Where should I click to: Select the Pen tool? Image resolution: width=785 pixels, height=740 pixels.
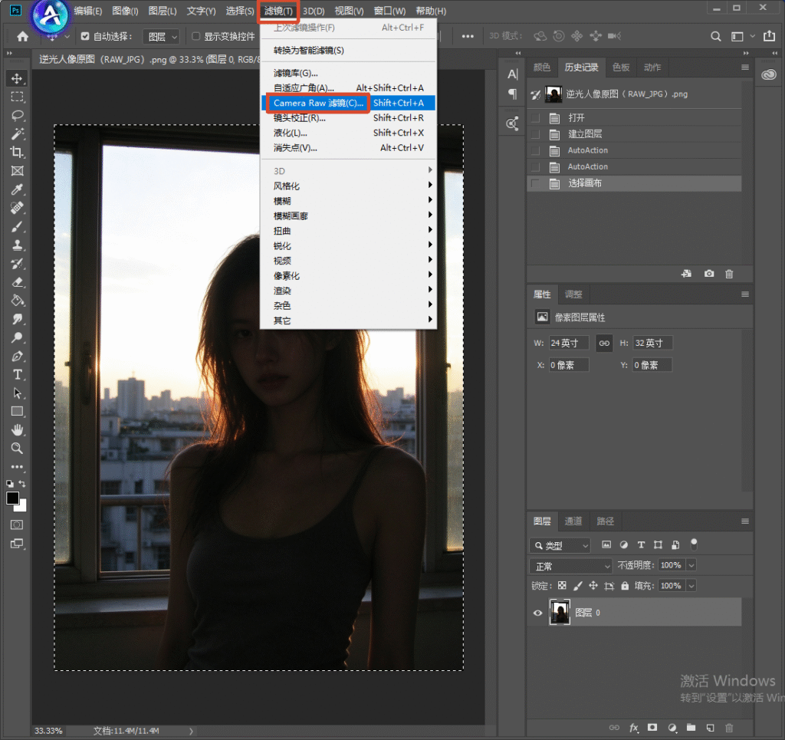click(17, 357)
